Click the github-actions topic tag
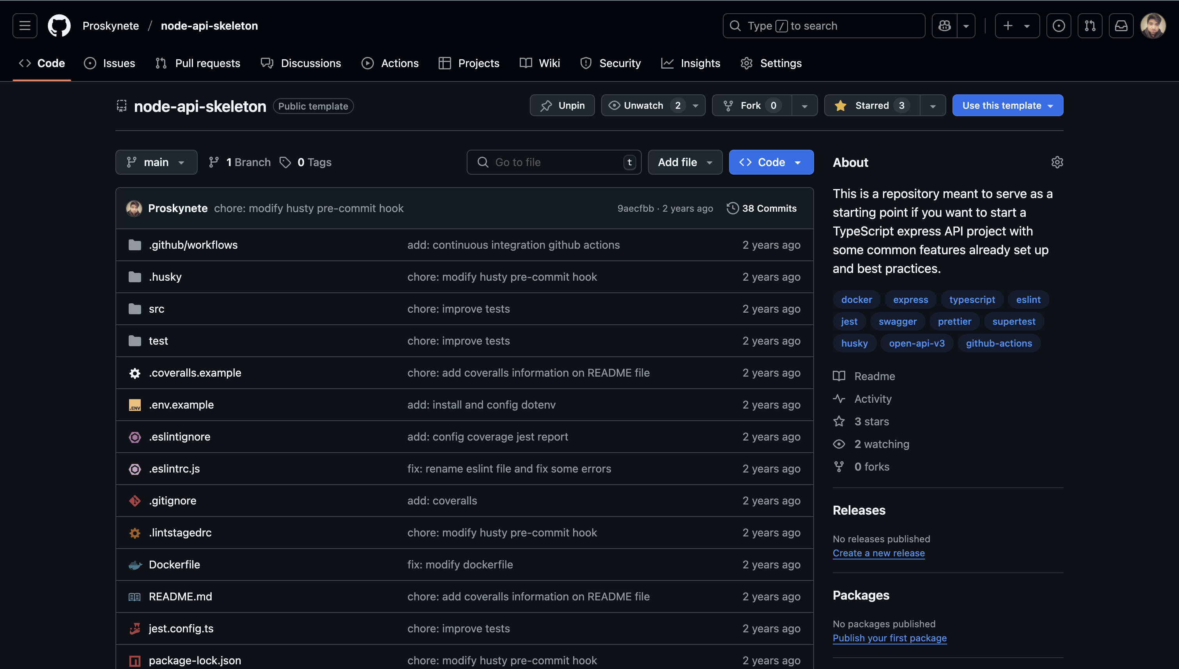This screenshot has width=1179, height=669. pyautogui.click(x=999, y=343)
